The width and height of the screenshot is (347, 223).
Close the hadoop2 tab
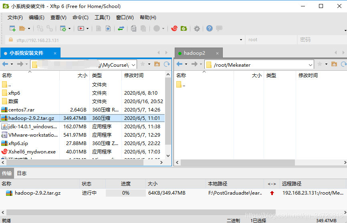217,53
